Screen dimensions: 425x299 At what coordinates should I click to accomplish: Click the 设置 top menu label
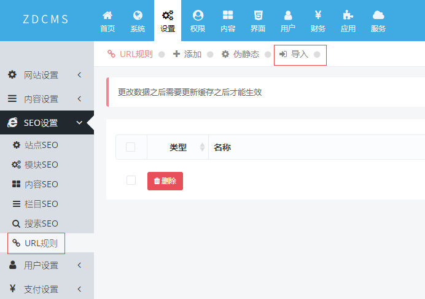click(x=168, y=28)
